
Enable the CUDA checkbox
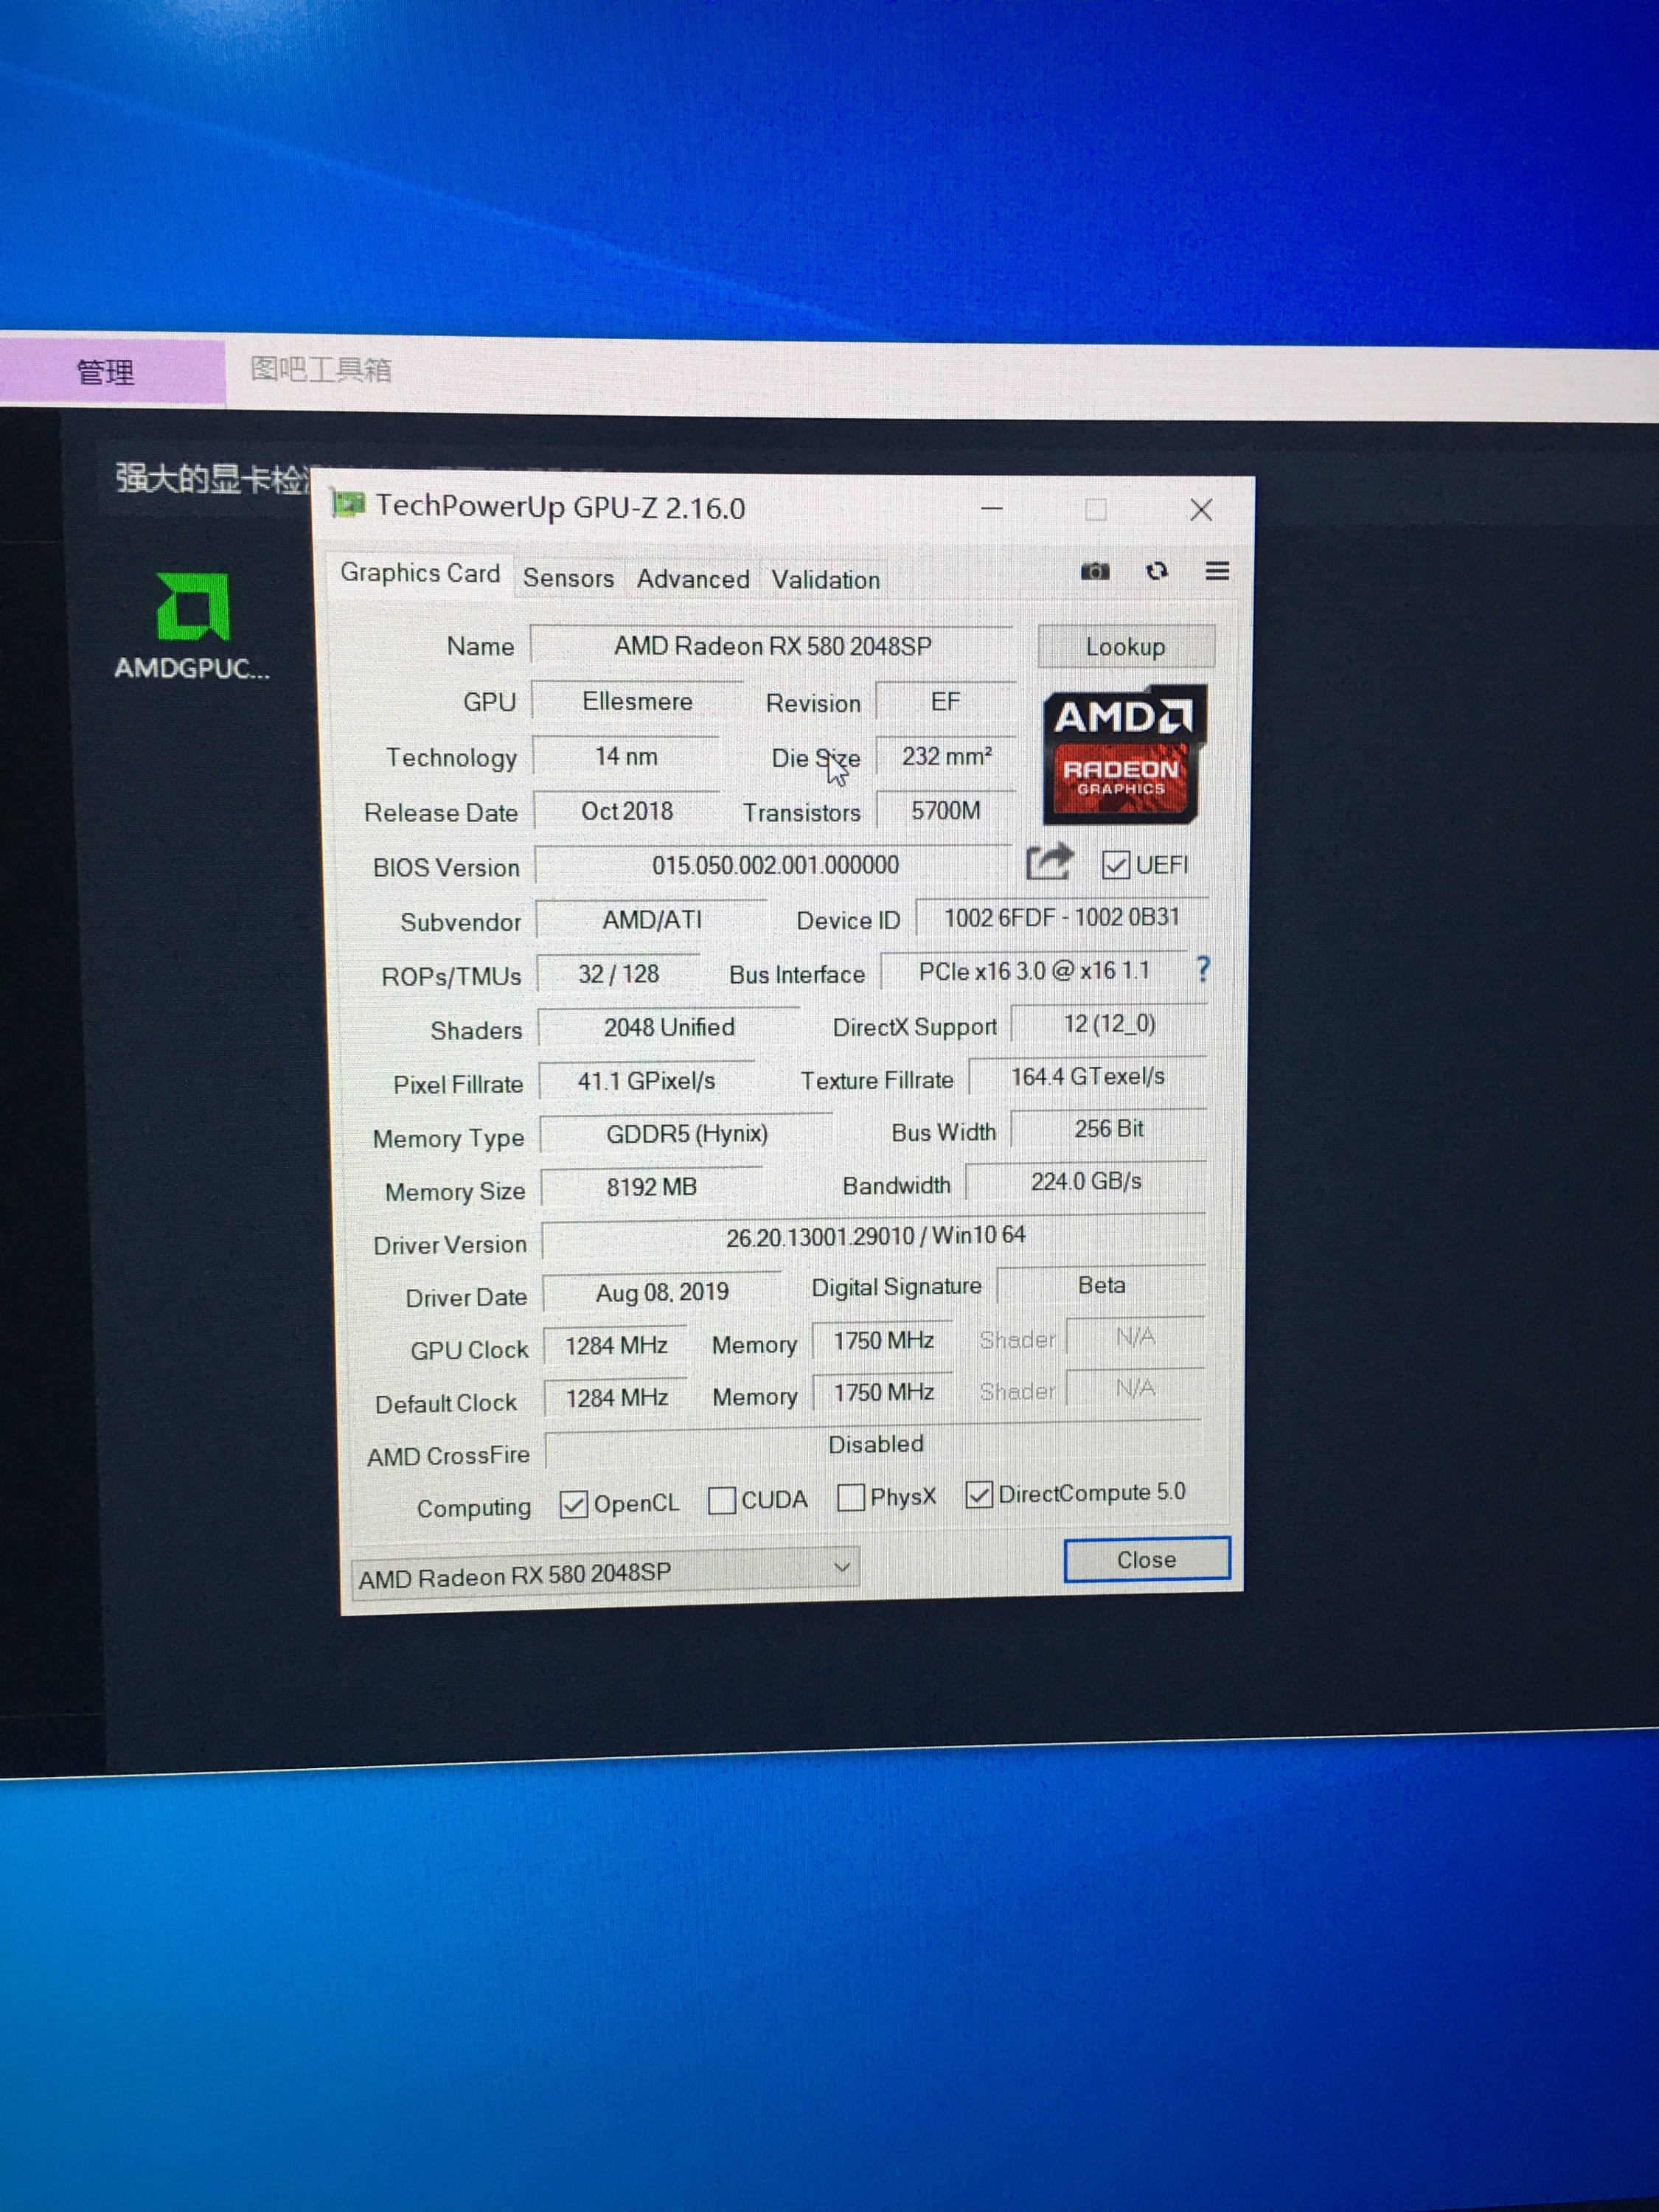(x=721, y=1500)
